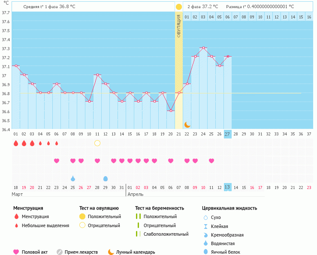The image size is (317, 255).
Task: Click the lowest temperature point on day 20
Action: point(171,111)
